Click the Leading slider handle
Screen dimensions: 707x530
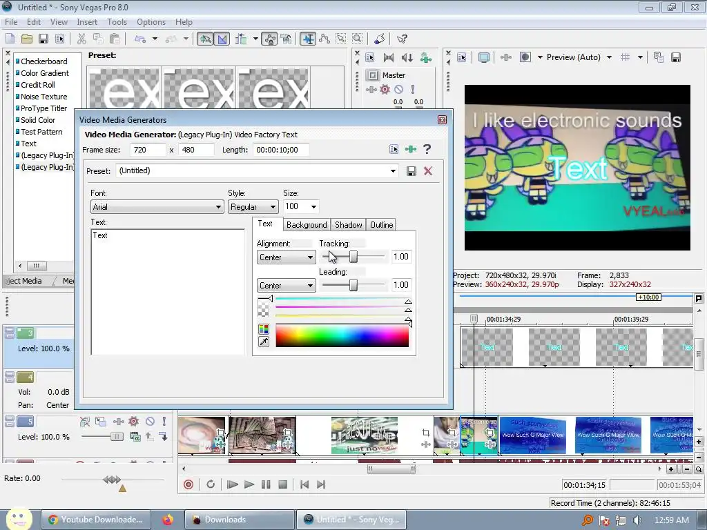pos(353,285)
